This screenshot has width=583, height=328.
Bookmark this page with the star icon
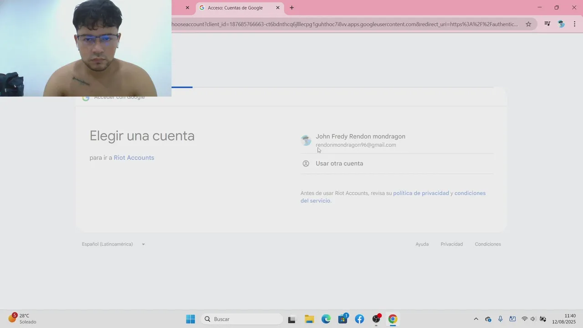528,24
